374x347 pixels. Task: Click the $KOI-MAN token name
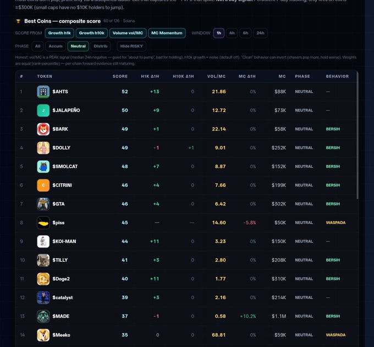coord(64,241)
